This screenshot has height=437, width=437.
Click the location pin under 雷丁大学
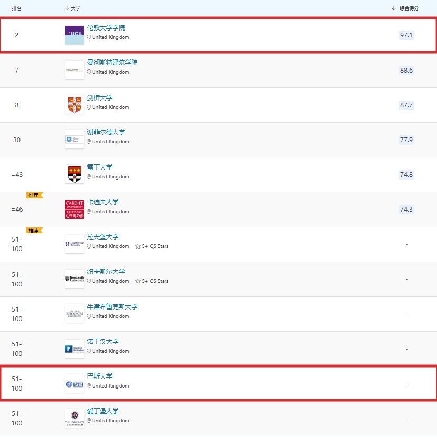[x=89, y=177]
